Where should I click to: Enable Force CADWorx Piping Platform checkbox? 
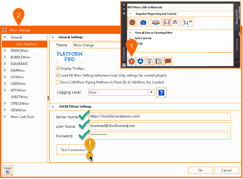(x=58, y=82)
